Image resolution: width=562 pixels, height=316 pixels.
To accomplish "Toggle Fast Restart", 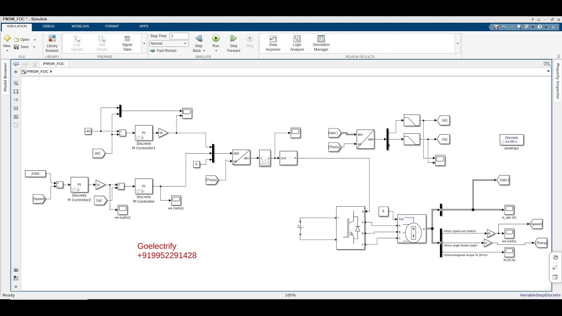I will pyautogui.click(x=163, y=50).
